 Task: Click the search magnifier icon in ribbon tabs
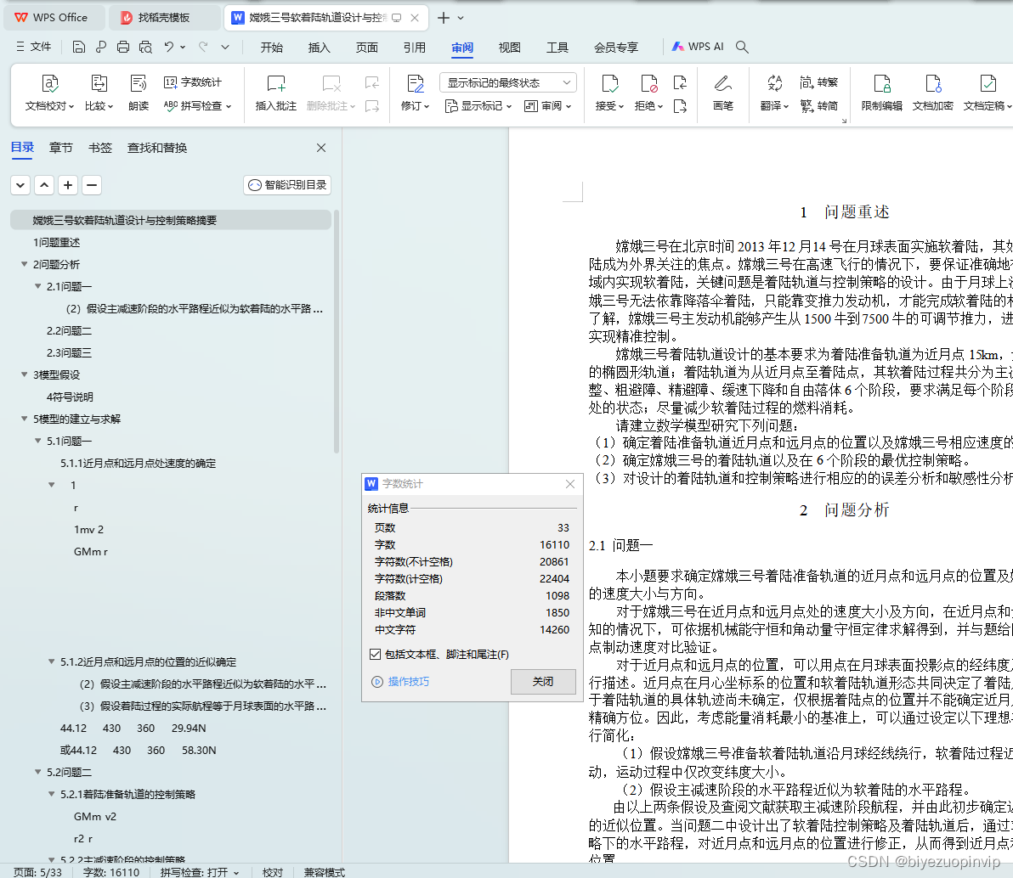[742, 47]
